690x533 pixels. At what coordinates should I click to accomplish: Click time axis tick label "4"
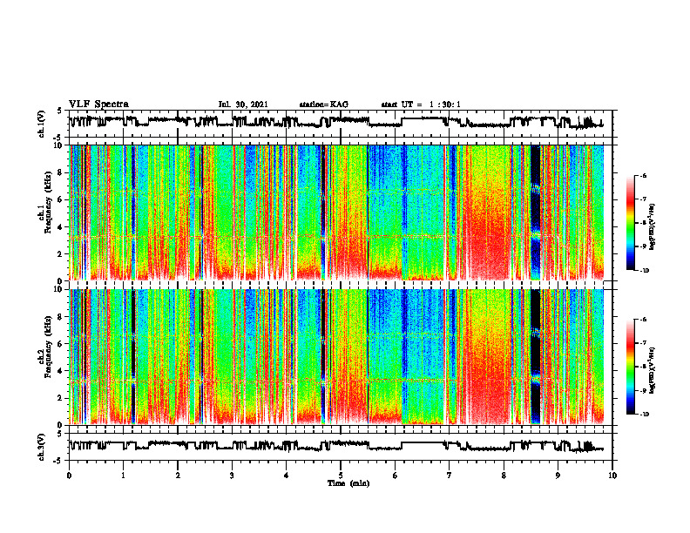tap(287, 476)
